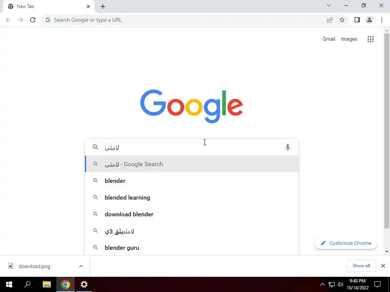Expand the tab search chevron
Image resolution: width=390 pixels, height=292 pixels.
(329, 5)
